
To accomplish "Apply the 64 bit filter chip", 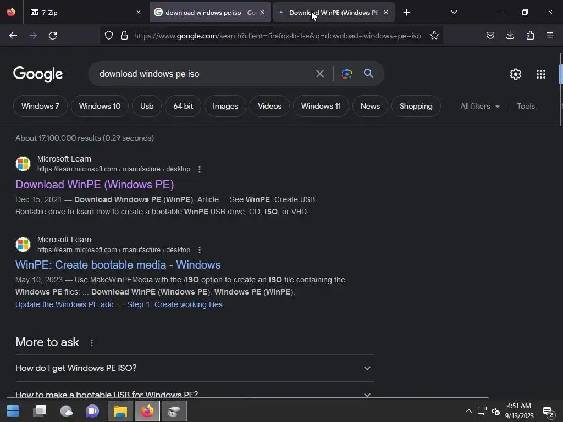I will [183, 106].
